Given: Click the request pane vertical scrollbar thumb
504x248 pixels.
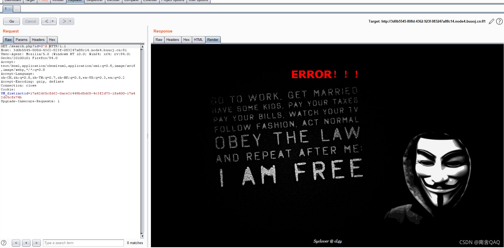Looking at the screenshot, I should pyautogui.click(x=143, y=141).
